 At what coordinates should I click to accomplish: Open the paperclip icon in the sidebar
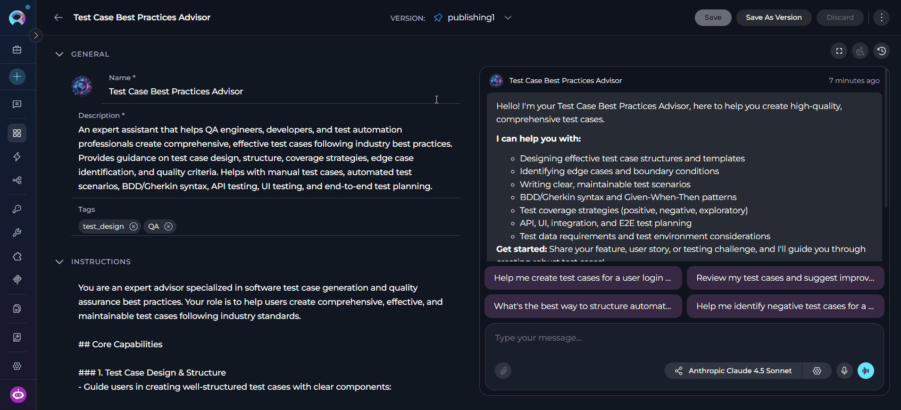click(x=17, y=280)
